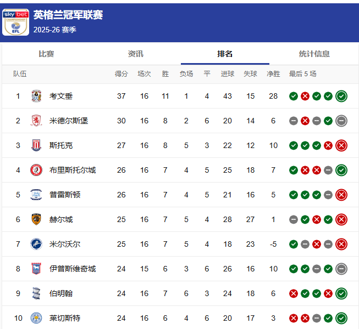
Task: Click the Leicester (莱切斯特) club crest
Action: (36, 318)
